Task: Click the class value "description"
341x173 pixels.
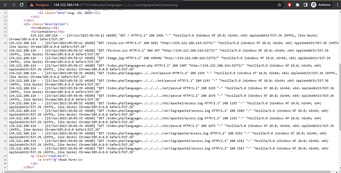Action: [55, 24]
